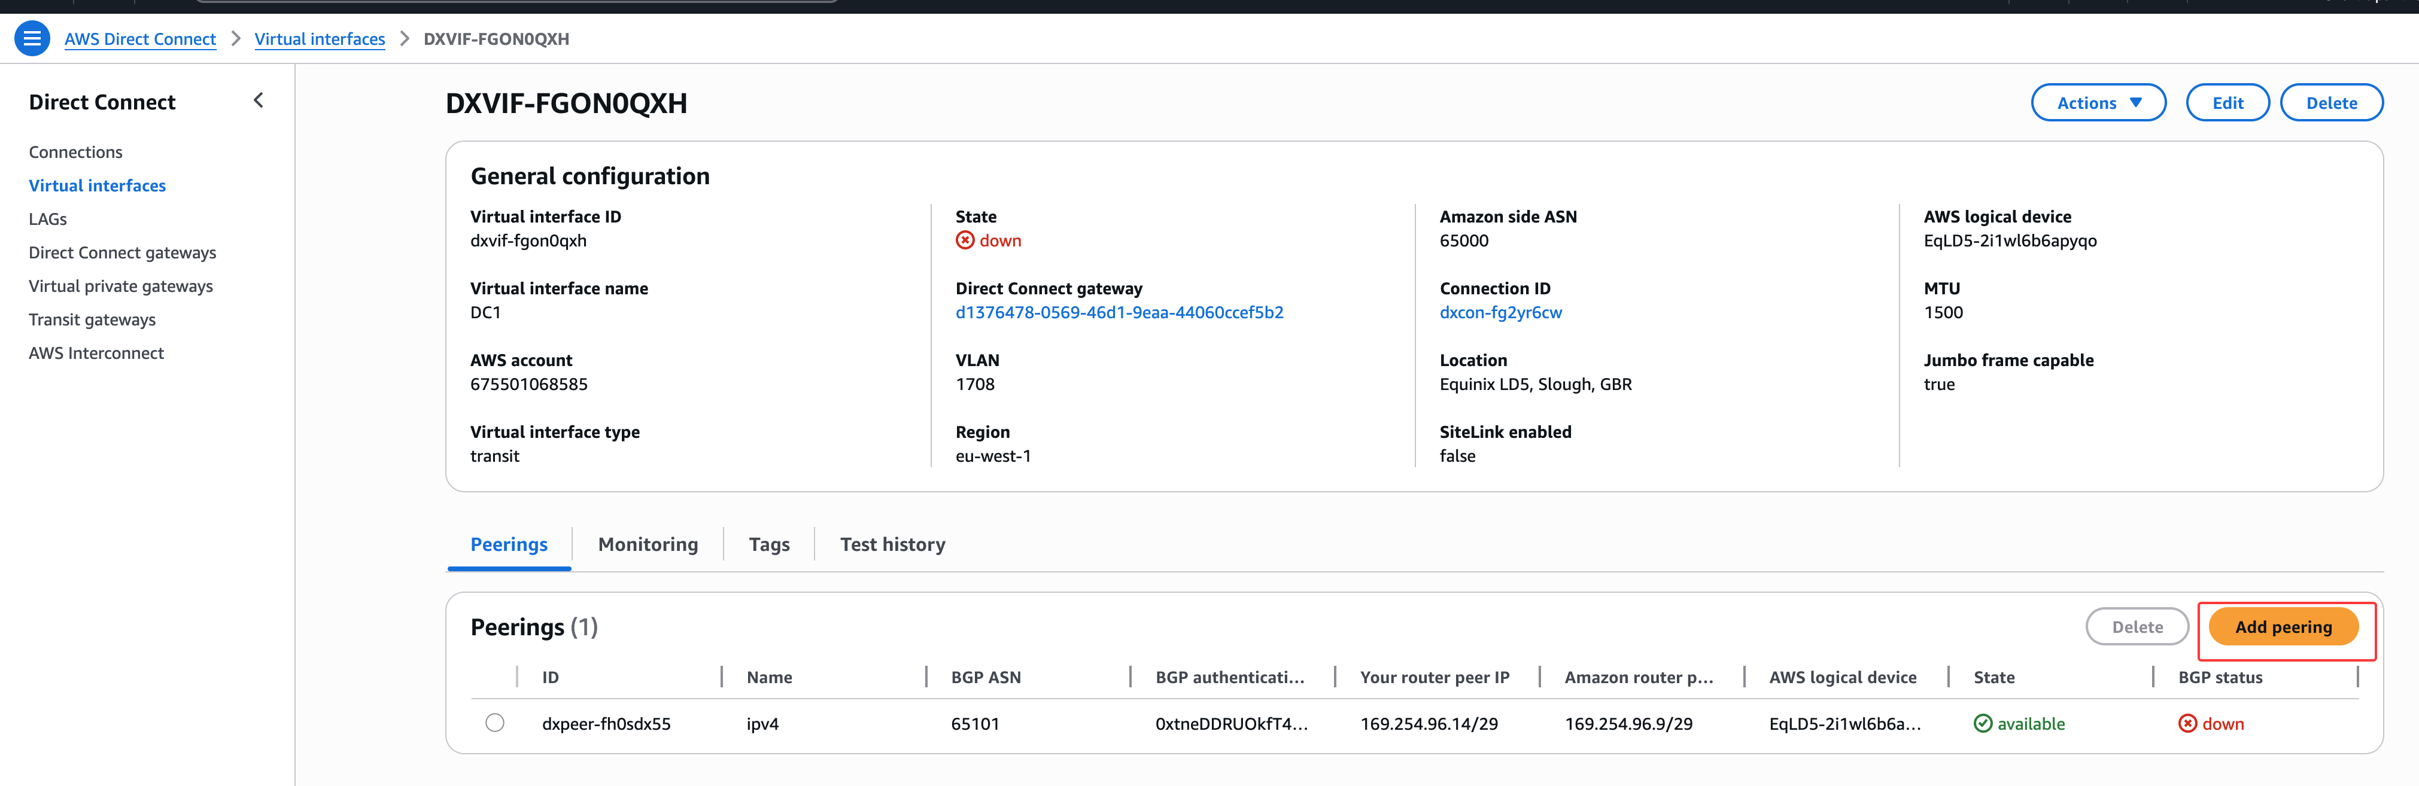Screen dimensions: 2419x786
Task: Go to AWS Direct Connect breadcrumb
Action: (140, 38)
